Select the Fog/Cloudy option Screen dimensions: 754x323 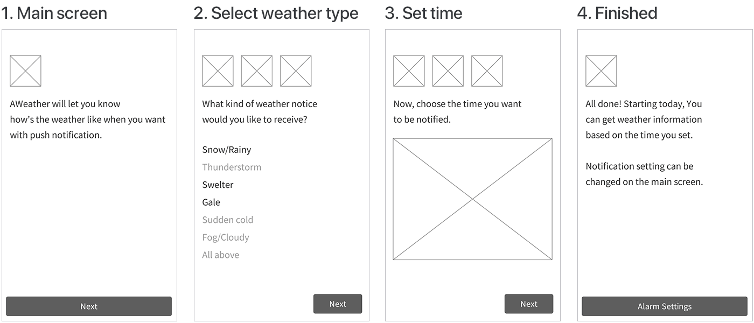point(226,237)
